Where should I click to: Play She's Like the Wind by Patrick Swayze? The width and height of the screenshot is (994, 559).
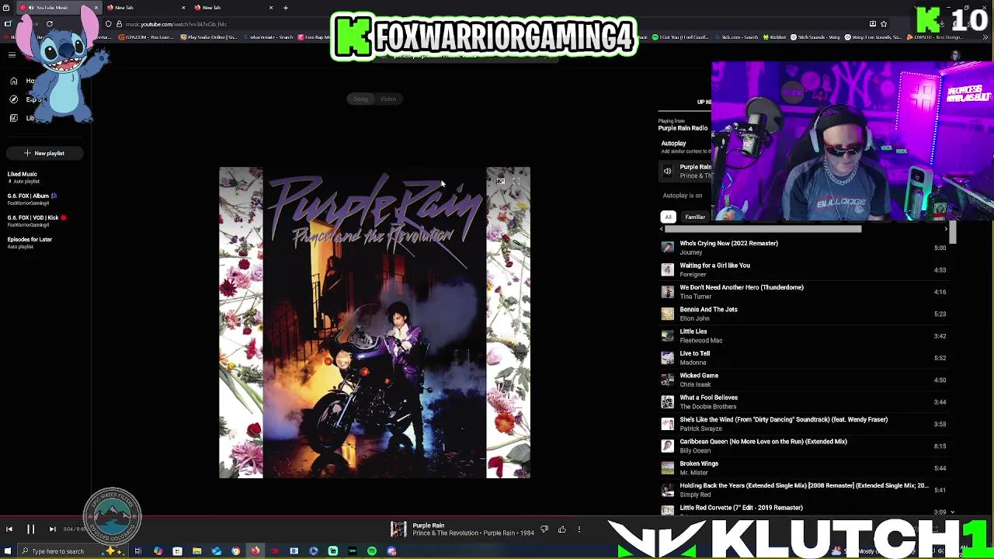(x=803, y=424)
